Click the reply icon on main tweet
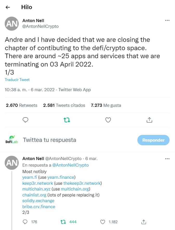This screenshot has height=230, width=175. (x=25, y=120)
